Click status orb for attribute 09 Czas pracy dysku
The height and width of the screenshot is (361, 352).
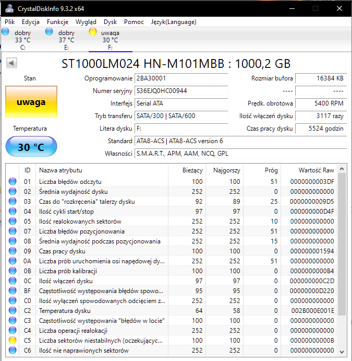[13, 251]
